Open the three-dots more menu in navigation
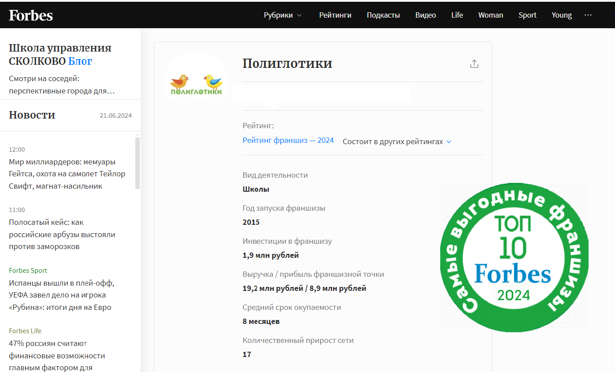 [588, 15]
